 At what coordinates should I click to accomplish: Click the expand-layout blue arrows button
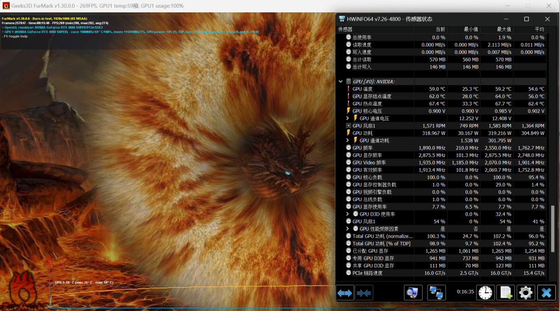(x=345, y=292)
